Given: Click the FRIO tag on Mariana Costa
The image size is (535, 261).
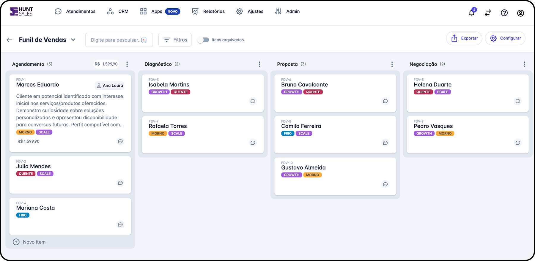Looking at the screenshot, I should coord(23,215).
